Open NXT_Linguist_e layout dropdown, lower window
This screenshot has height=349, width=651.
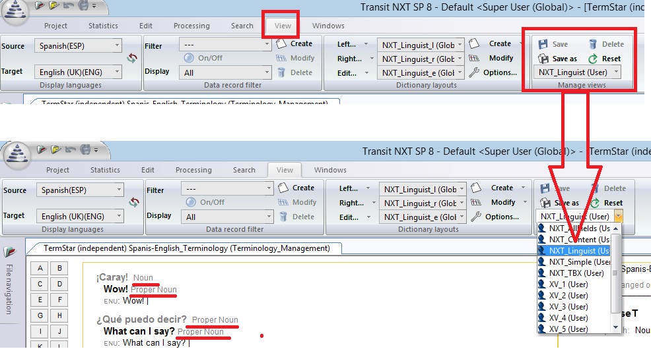(x=462, y=217)
